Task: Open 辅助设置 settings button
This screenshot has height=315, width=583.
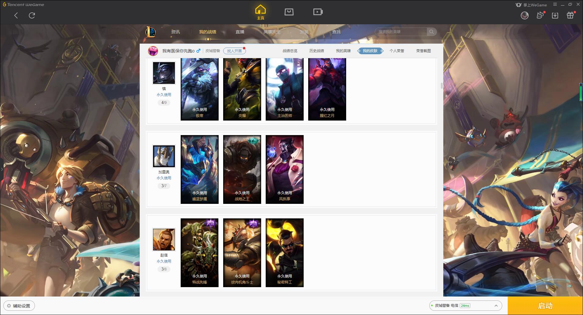Action: tap(19, 306)
